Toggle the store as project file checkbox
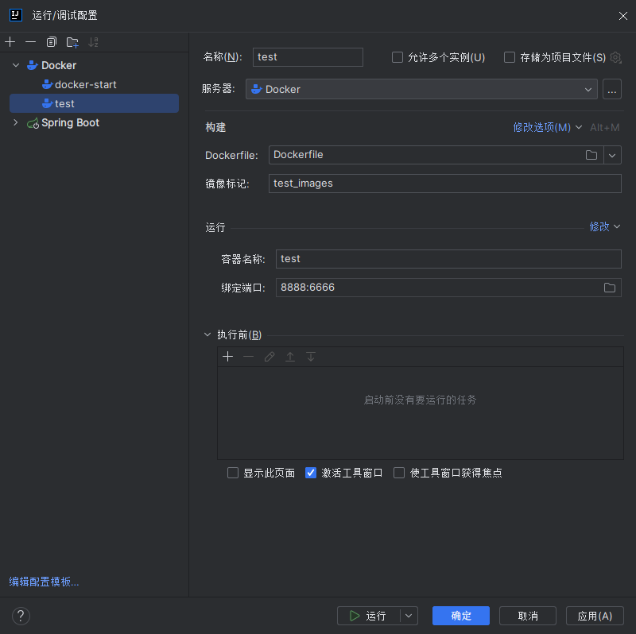The height and width of the screenshot is (634, 636). point(510,57)
